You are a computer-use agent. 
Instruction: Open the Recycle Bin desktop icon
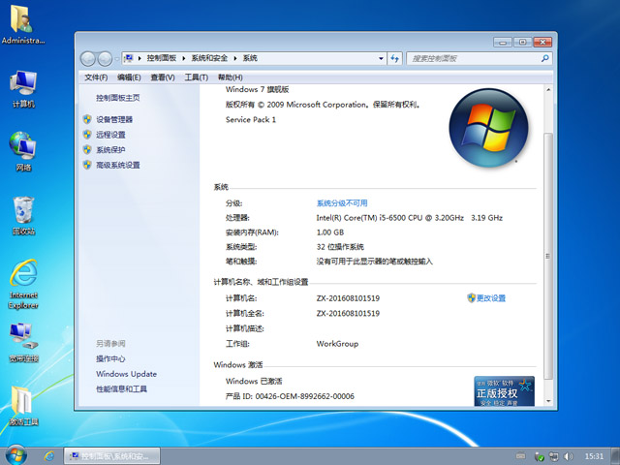[23, 216]
